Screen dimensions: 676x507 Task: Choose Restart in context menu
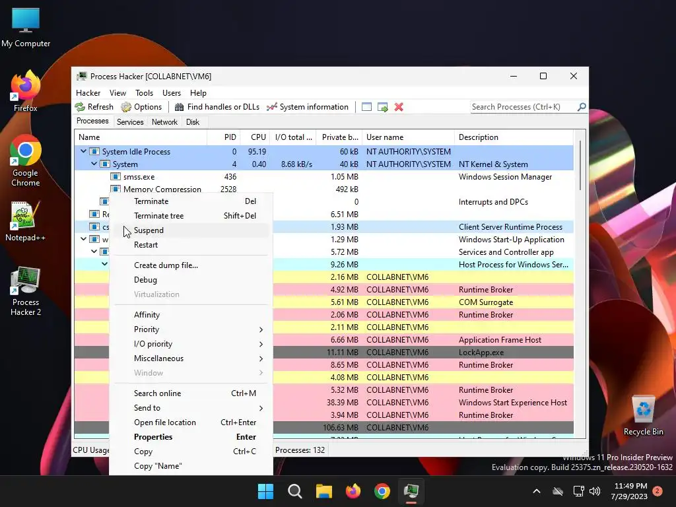[191, 245]
